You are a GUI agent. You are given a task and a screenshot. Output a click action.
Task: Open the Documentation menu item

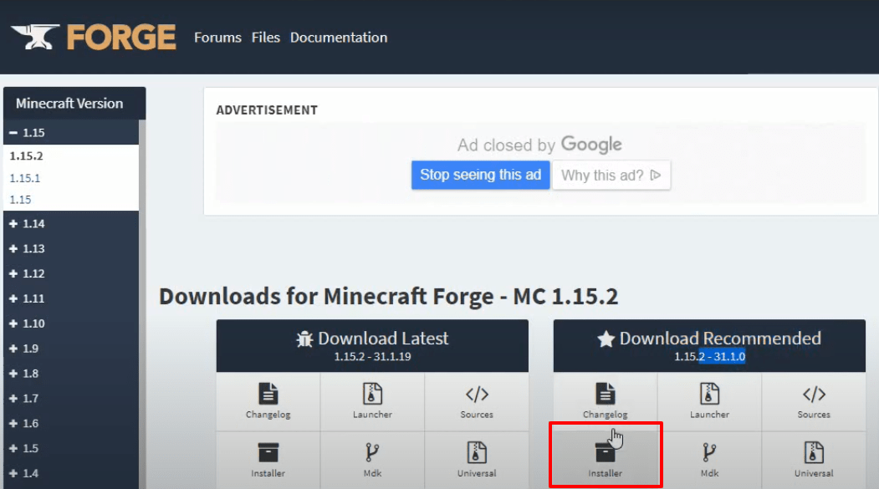[x=339, y=38]
